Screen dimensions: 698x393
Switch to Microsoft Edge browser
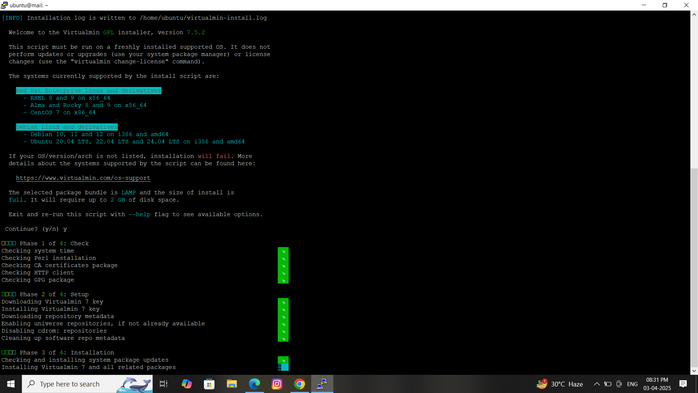(x=254, y=384)
